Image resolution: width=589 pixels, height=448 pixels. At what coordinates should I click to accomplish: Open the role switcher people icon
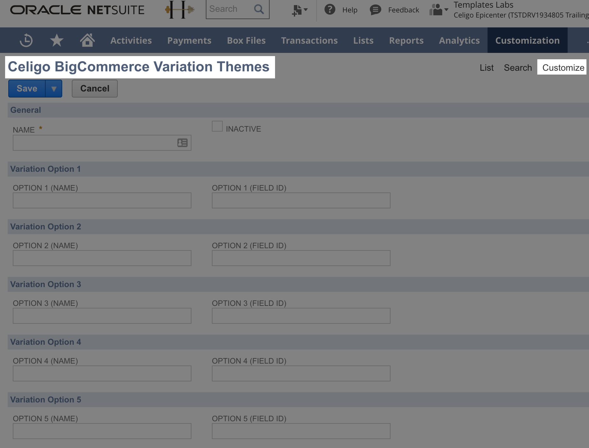pyautogui.click(x=439, y=10)
